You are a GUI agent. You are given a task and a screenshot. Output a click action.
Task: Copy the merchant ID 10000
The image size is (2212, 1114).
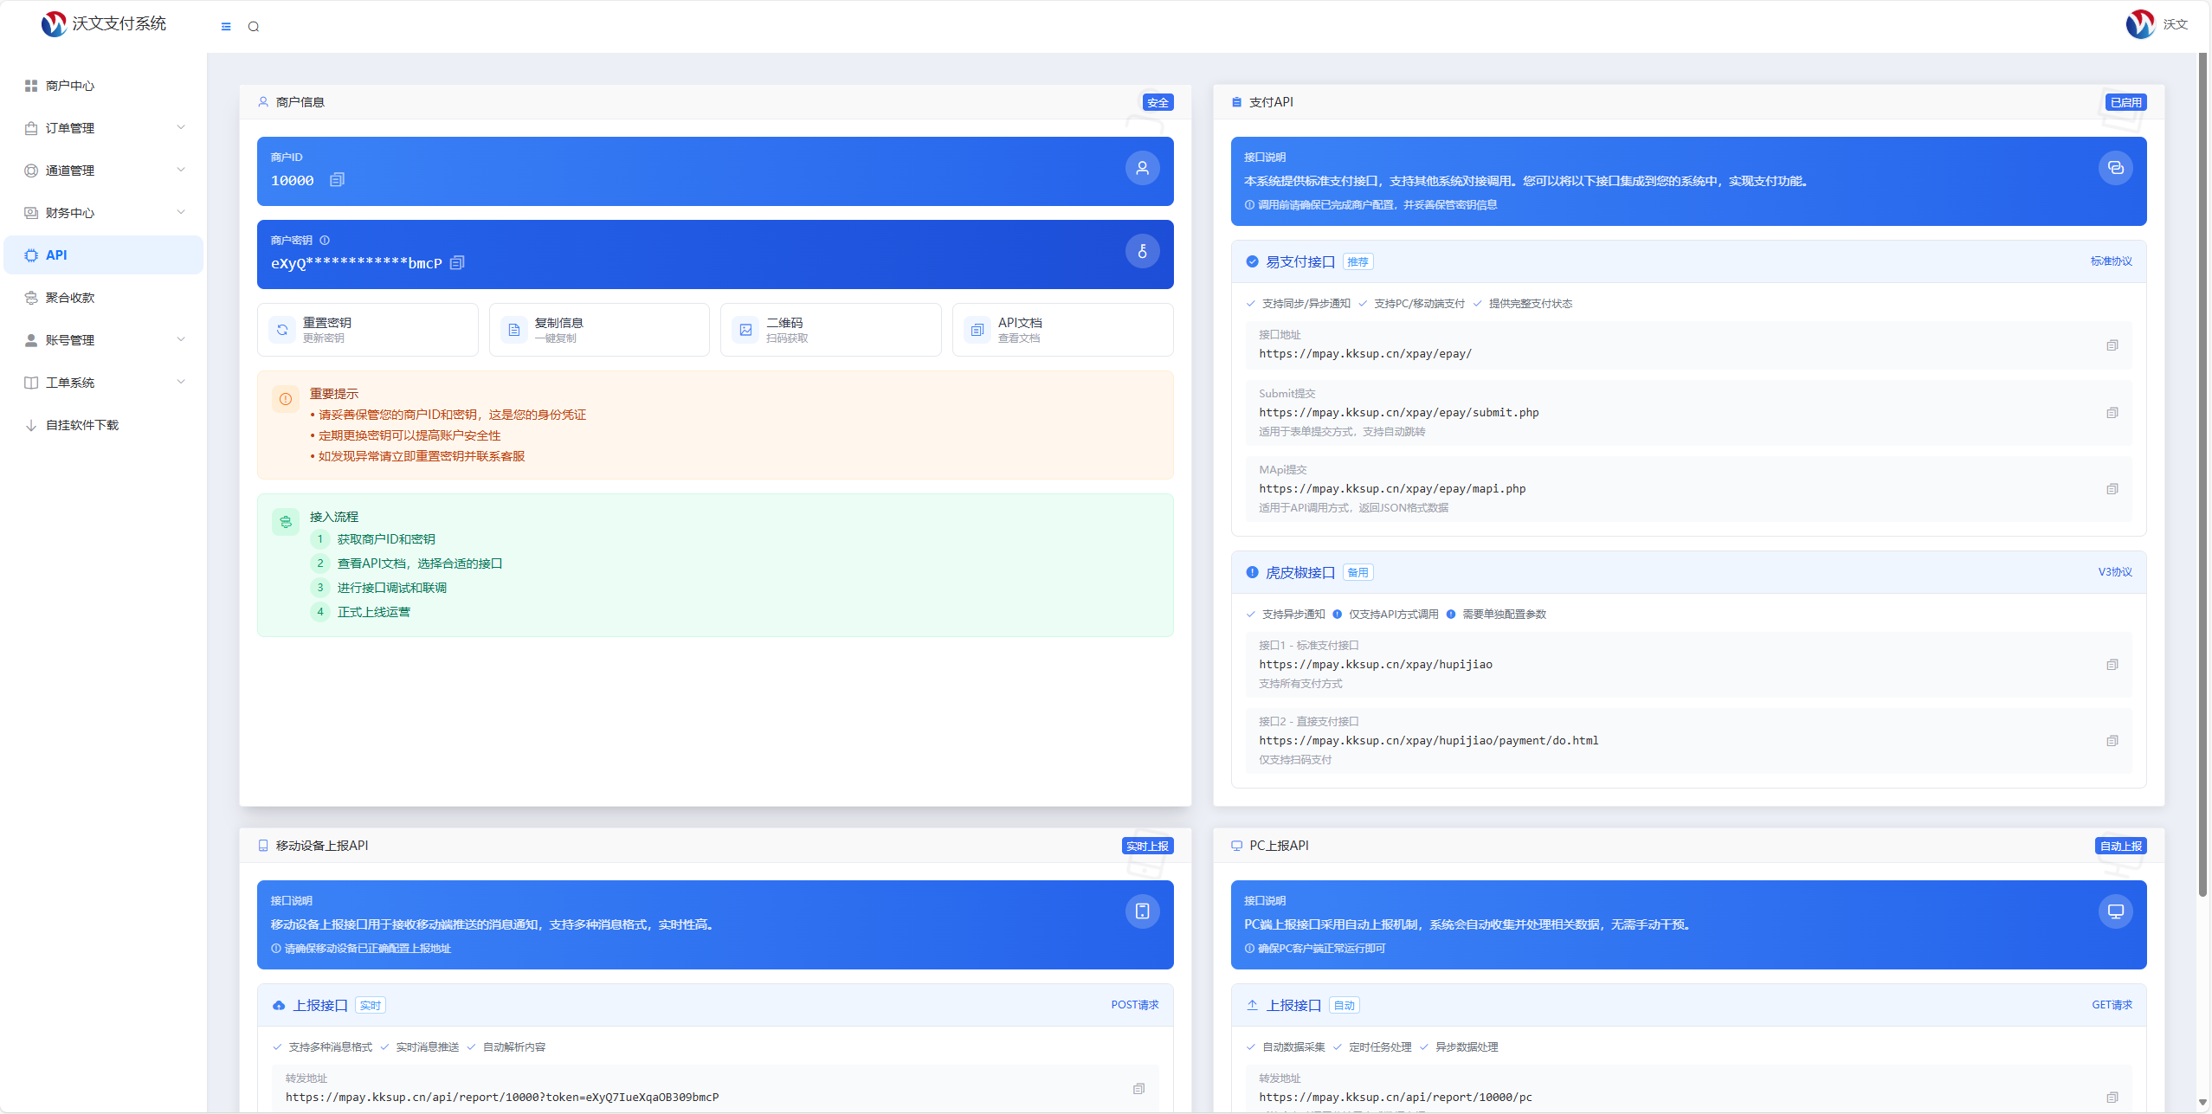tap(338, 180)
